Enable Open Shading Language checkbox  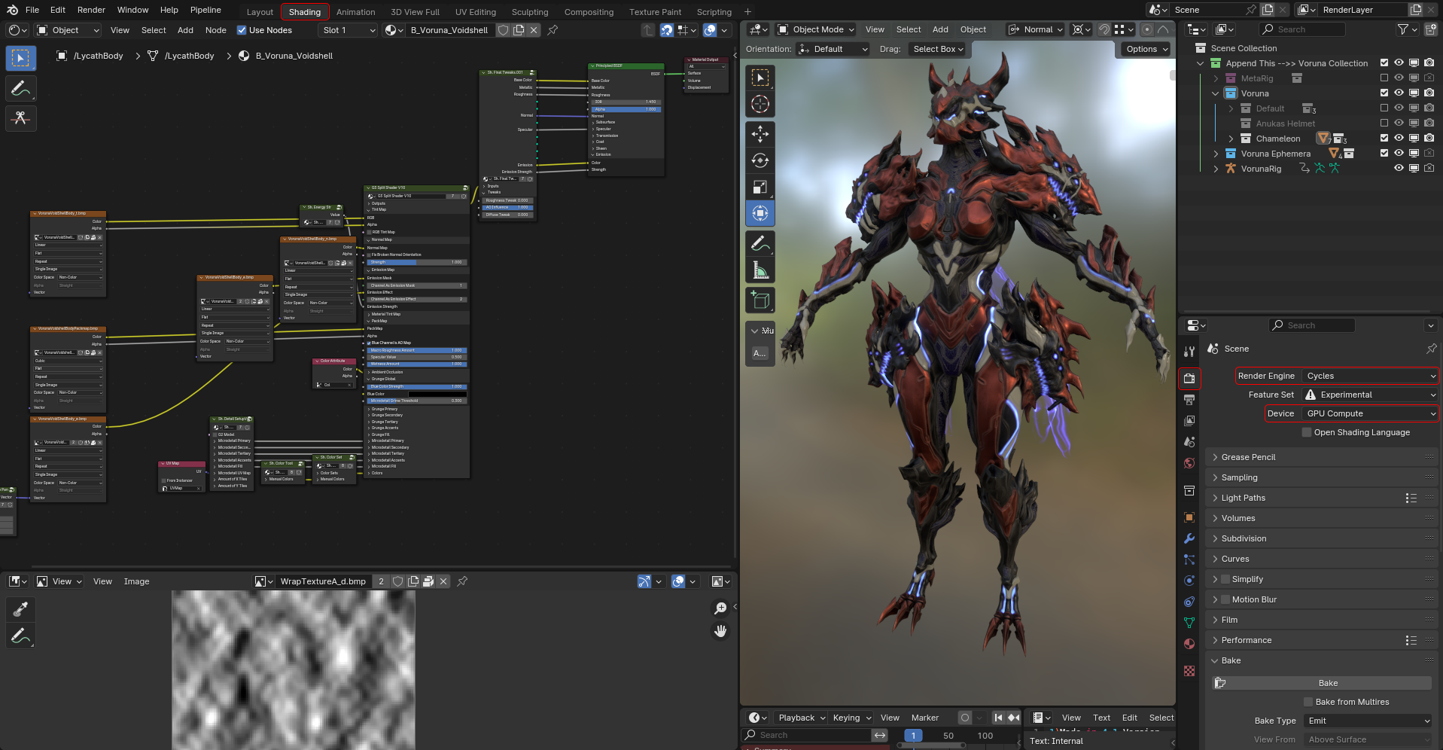[x=1307, y=432]
